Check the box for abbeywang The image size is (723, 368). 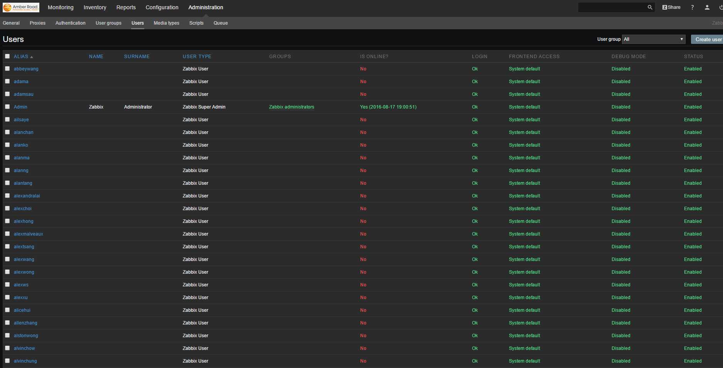(7, 69)
